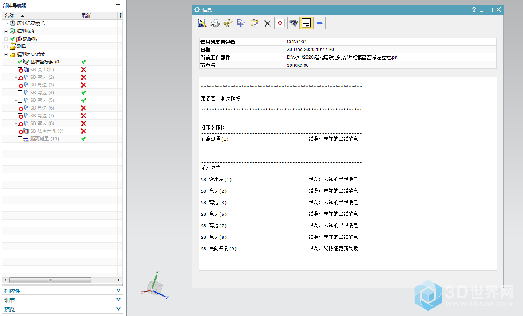Click the question mark help button in 信息 title bar
The image size is (523, 316).
click(474, 10)
